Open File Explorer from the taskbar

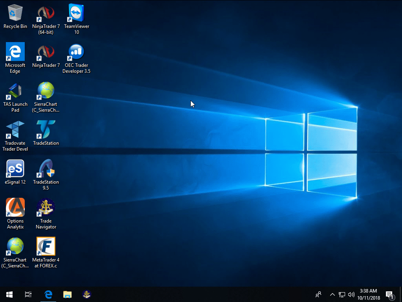(68, 294)
